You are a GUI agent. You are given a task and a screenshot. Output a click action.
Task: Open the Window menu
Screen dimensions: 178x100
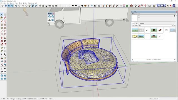[x=25, y=3]
